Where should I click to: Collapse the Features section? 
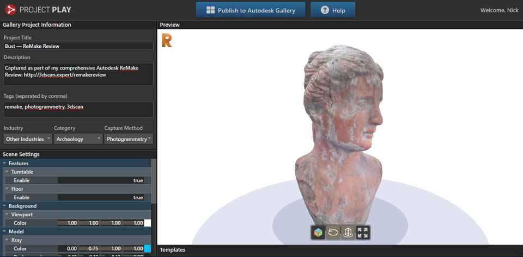click(x=5, y=164)
